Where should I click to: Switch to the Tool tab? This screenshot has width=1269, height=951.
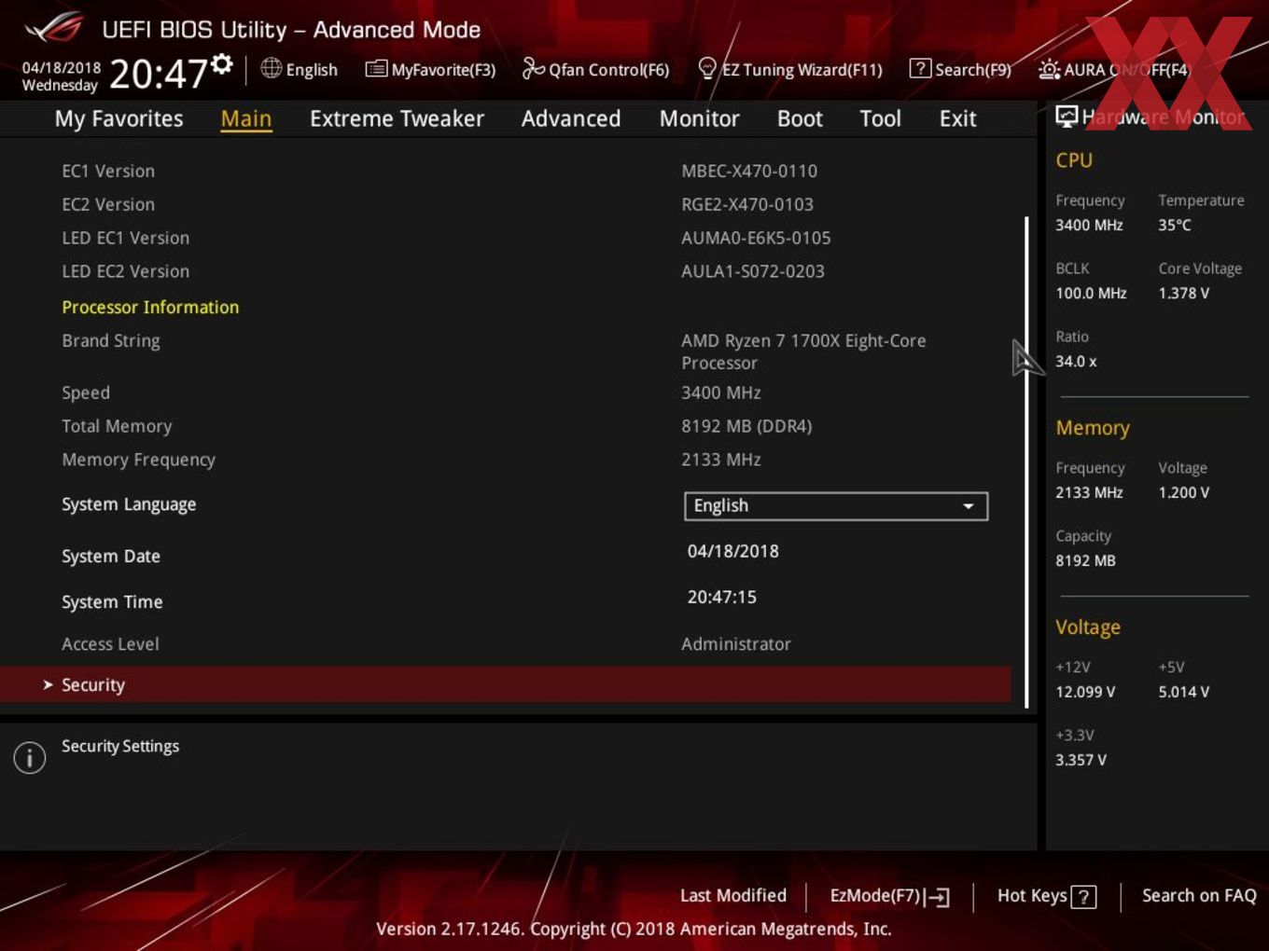coord(880,118)
